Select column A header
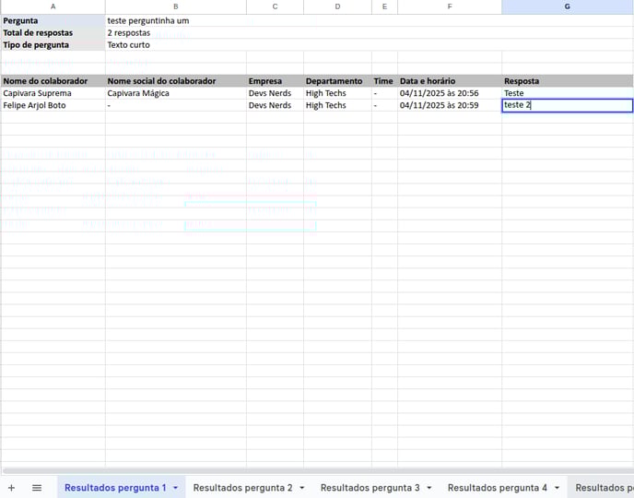This screenshot has height=498, width=634. click(53, 6)
